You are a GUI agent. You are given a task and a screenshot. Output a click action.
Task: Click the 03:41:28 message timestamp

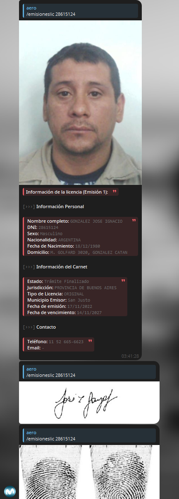click(x=130, y=356)
